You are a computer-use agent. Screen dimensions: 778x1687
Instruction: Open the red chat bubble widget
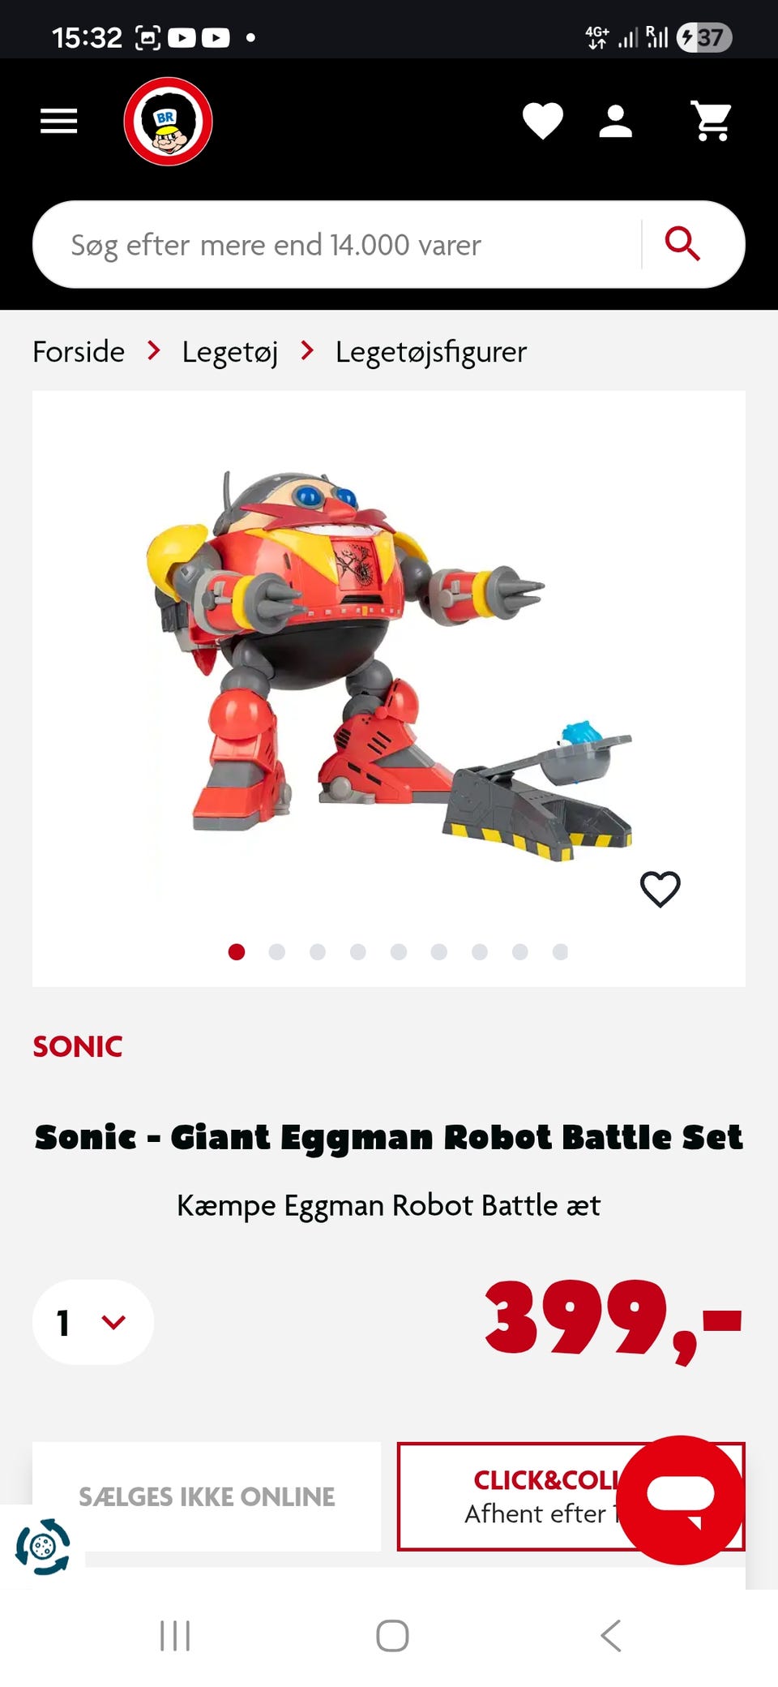681,1500
